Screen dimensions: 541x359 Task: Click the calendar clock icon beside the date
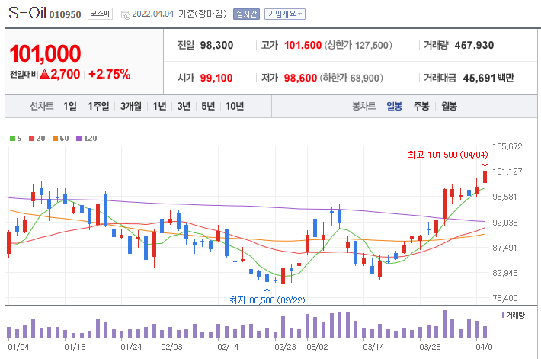click(x=126, y=14)
